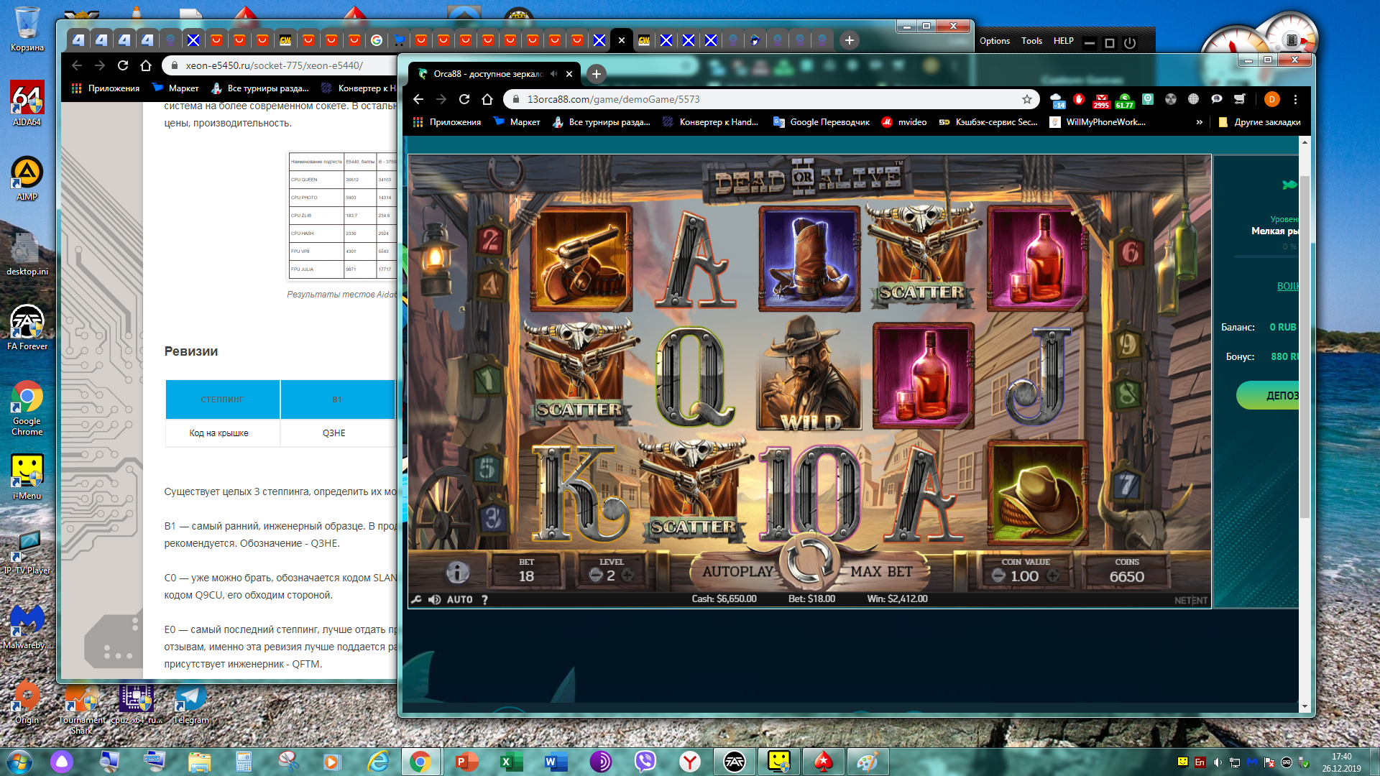Image resolution: width=1380 pixels, height=776 pixels.
Task: Select the Orca88 browser tab
Action: pos(494,73)
